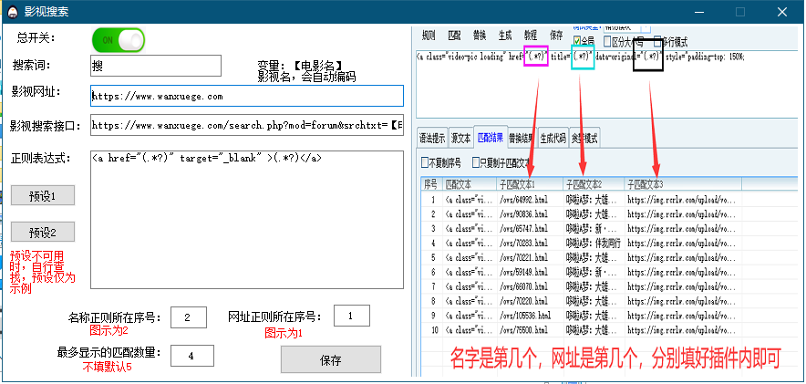Open the 教程 menu in the regex tool
The height and width of the screenshot is (384, 806).
tap(531, 36)
